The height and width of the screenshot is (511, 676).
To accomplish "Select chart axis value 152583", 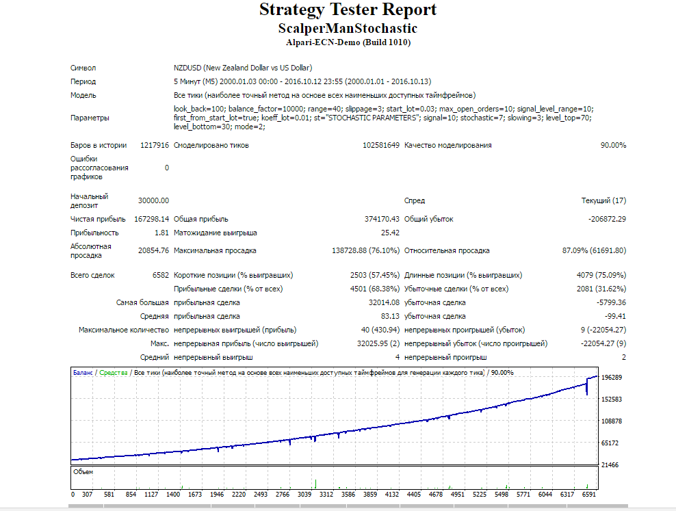I will (611, 399).
